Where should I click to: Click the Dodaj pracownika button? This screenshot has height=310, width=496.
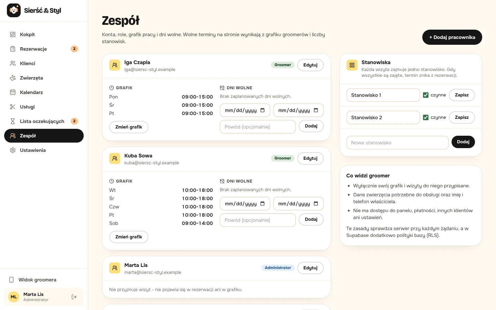452,37
